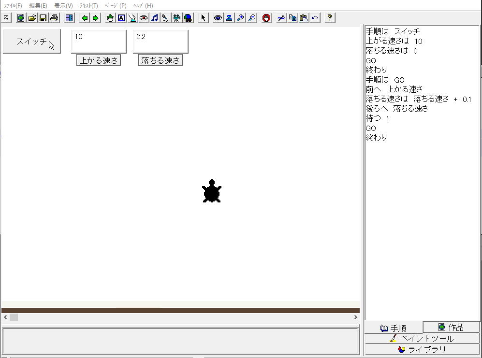Select the text box tool icon

[121, 18]
